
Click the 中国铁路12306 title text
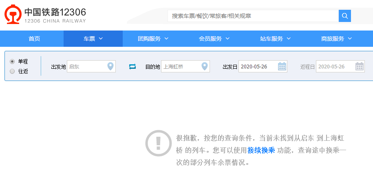click(55, 12)
